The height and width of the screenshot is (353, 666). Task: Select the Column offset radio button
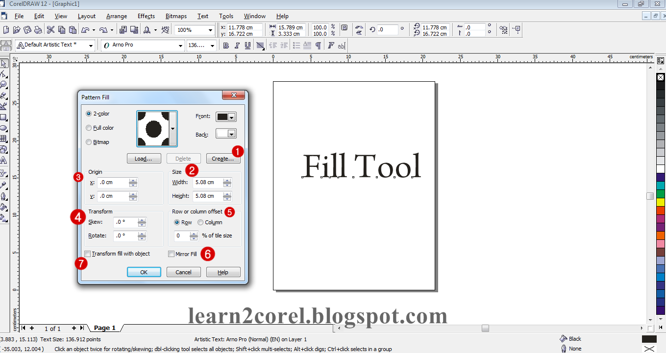click(x=200, y=222)
